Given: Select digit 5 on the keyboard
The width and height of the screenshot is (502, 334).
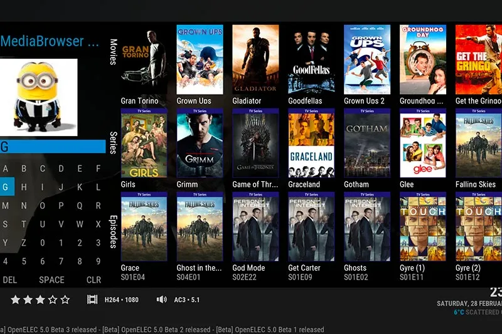Looking at the screenshot, I should [24, 261].
